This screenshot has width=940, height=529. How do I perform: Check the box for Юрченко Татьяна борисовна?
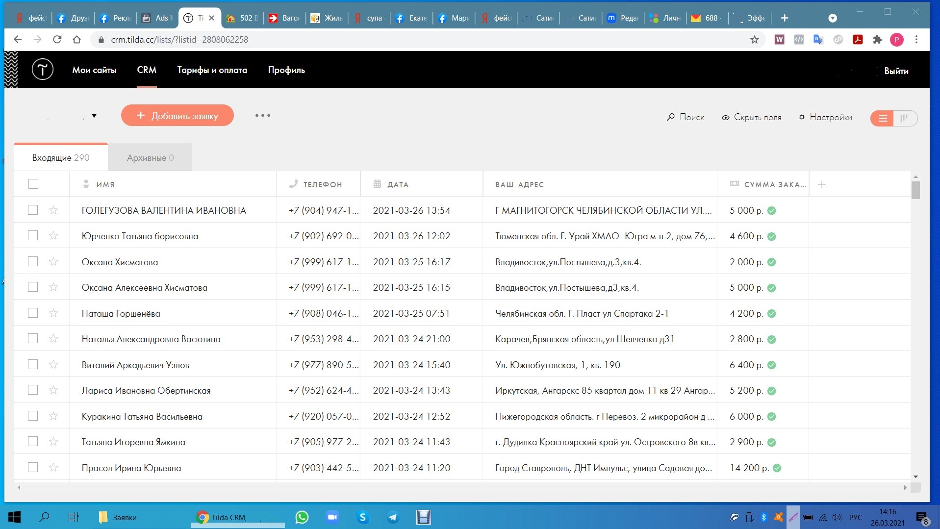point(33,236)
